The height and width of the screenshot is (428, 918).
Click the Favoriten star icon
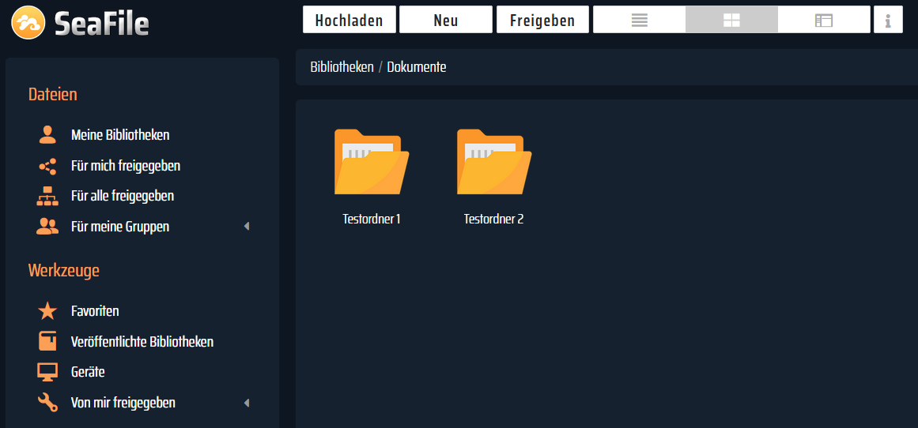pyautogui.click(x=47, y=311)
